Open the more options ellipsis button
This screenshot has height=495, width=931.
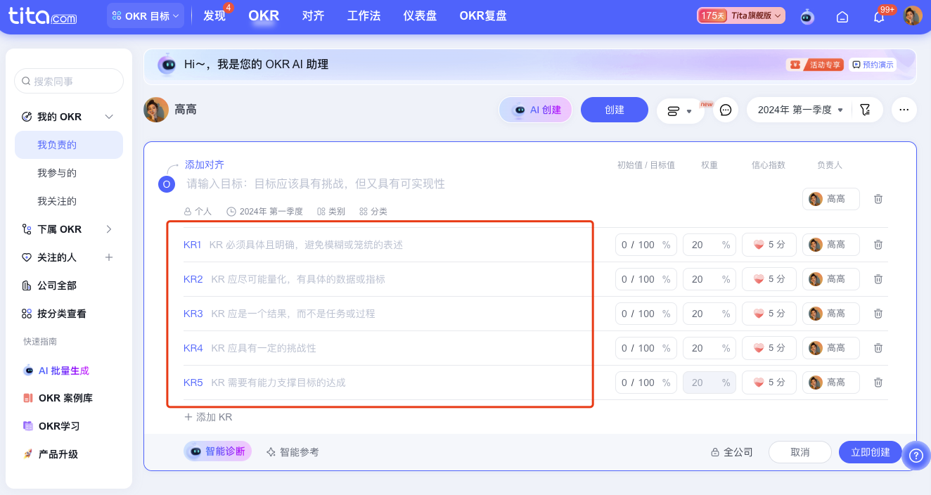click(904, 110)
